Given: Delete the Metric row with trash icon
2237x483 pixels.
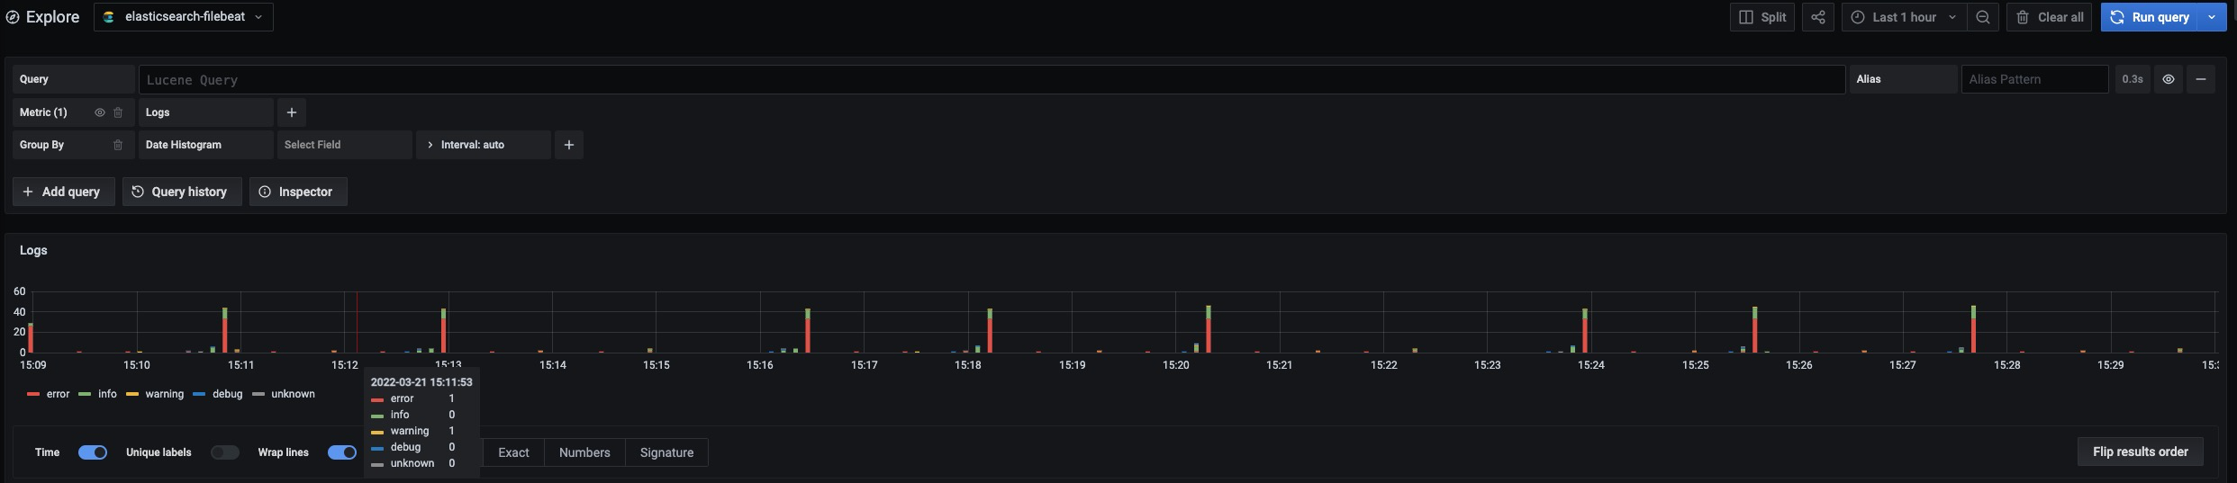Looking at the screenshot, I should (118, 112).
